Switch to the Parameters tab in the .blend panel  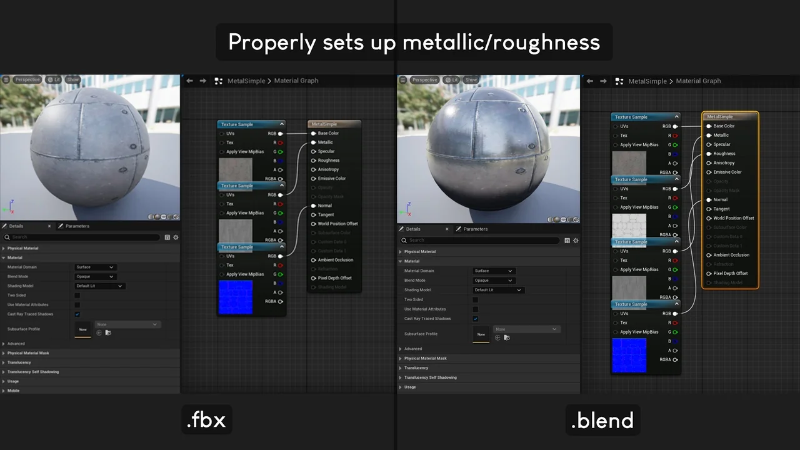coord(475,229)
